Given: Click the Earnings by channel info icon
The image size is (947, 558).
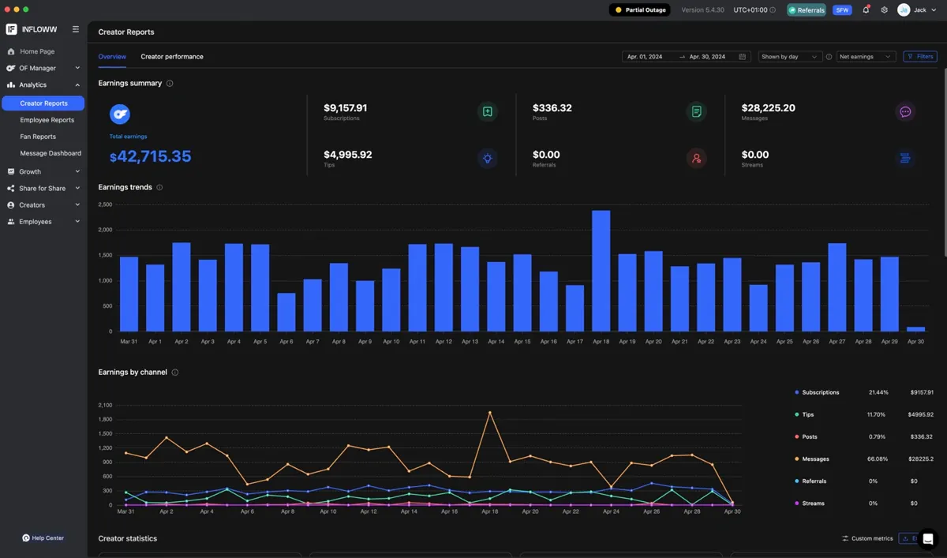Looking at the screenshot, I should (x=175, y=373).
